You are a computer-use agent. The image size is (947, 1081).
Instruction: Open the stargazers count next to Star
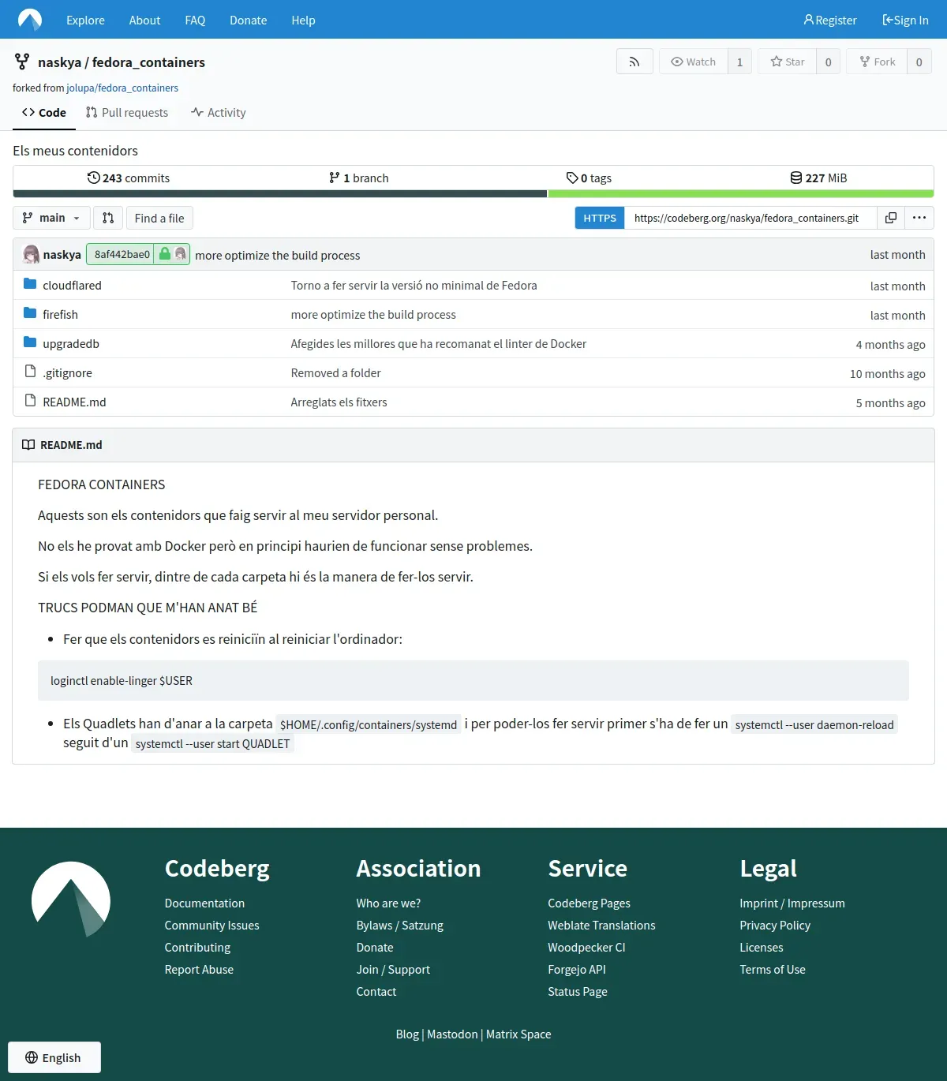828,62
